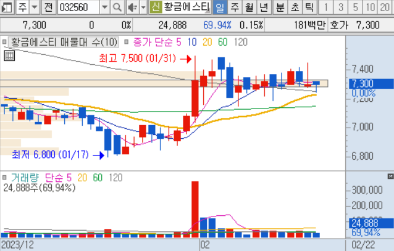The image size is (394, 251).
Task: Click interval button 10
Action: (370, 7)
